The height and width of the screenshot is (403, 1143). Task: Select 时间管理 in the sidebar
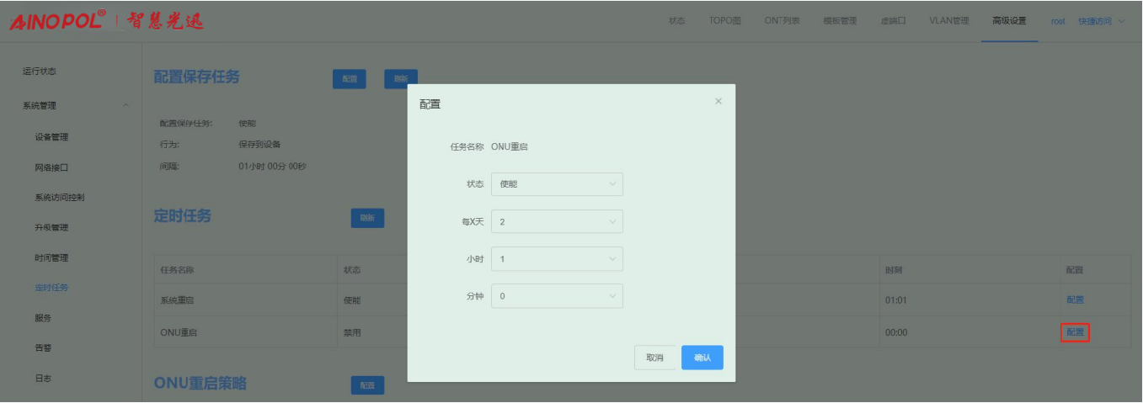click(51, 257)
